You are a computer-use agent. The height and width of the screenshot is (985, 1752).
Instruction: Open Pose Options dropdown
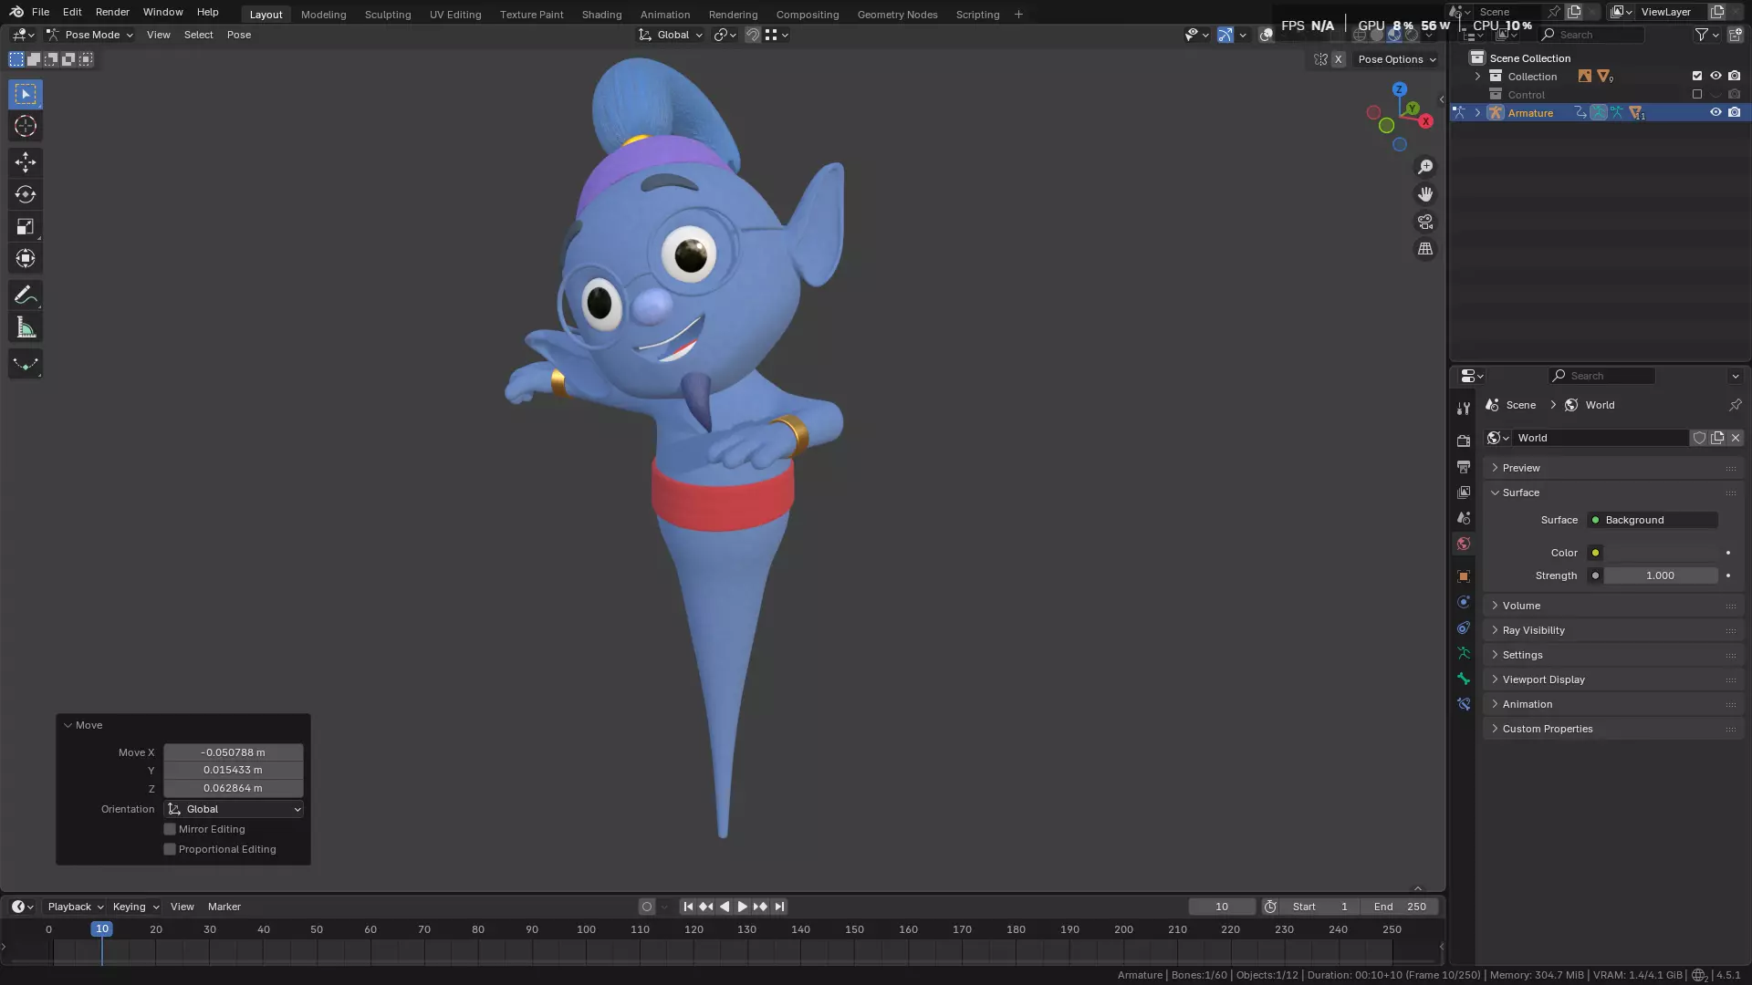point(1397,59)
